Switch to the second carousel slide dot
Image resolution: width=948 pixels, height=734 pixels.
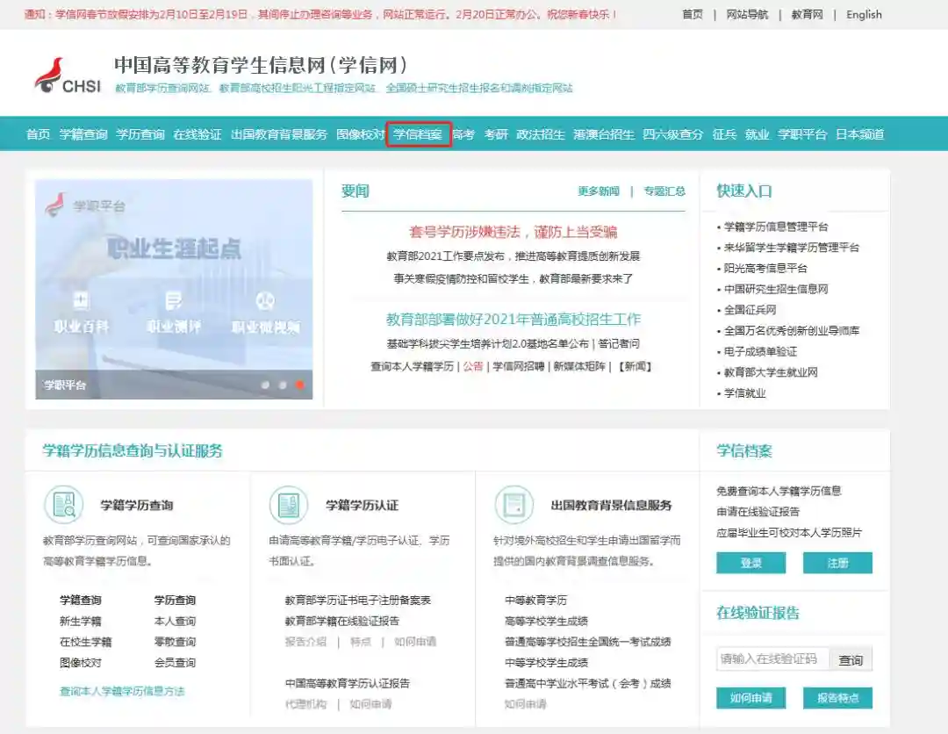283,385
